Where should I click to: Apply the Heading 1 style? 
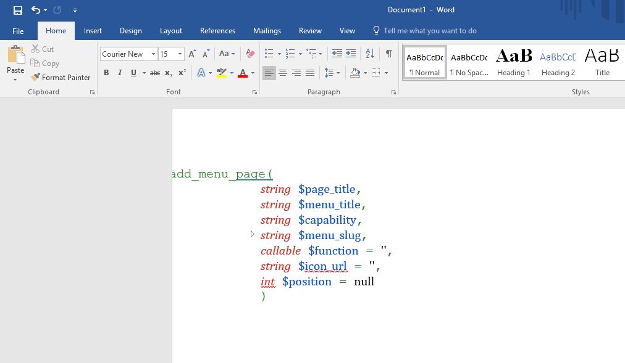(514, 63)
